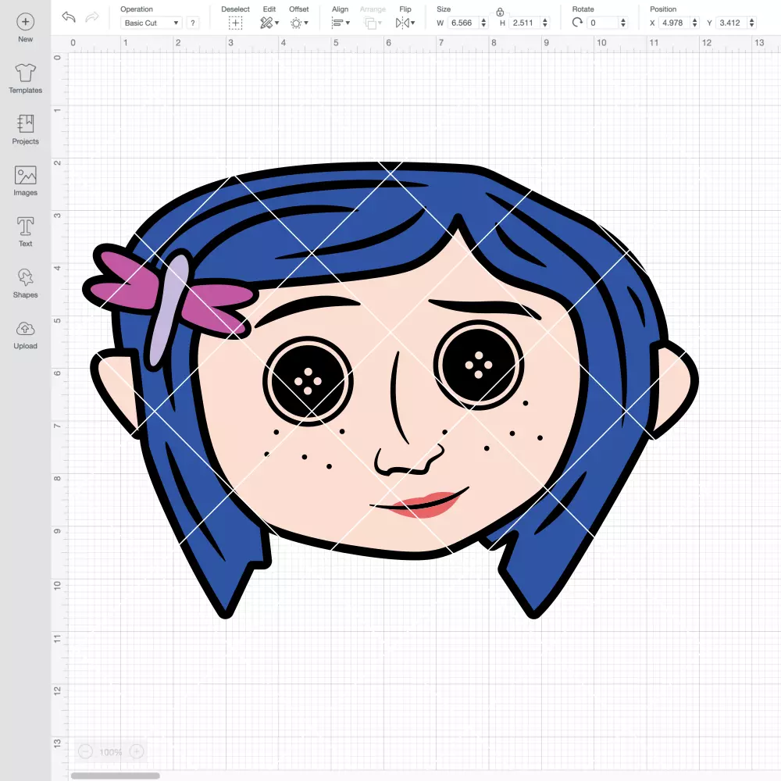Open Operation help question mark
This screenshot has width=781, height=781.
click(x=193, y=23)
